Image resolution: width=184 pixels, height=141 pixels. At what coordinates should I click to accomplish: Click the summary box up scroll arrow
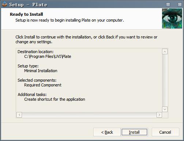pos(165,52)
